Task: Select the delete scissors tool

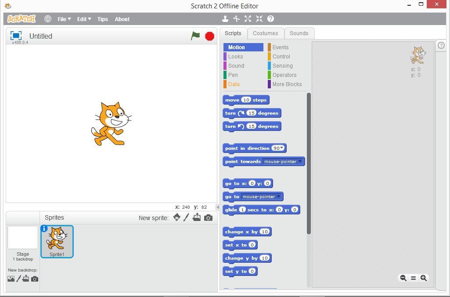Action: tap(236, 19)
